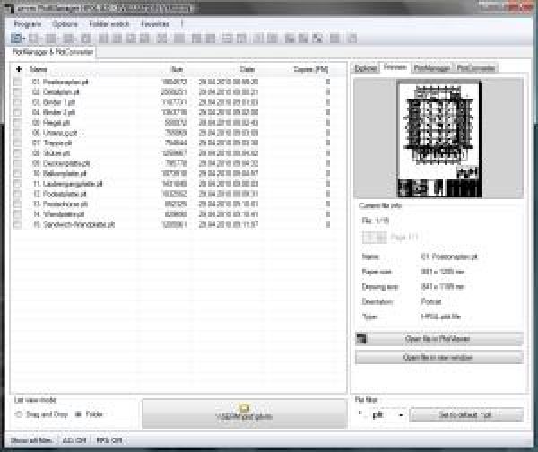
Task: Click the list view toolbar icon with dropdown arrow
Action: click(x=18, y=38)
